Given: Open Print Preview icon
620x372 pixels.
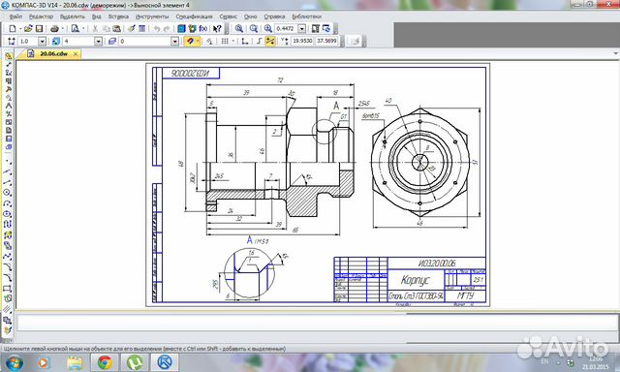Looking at the screenshot, I should (x=76, y=28).
